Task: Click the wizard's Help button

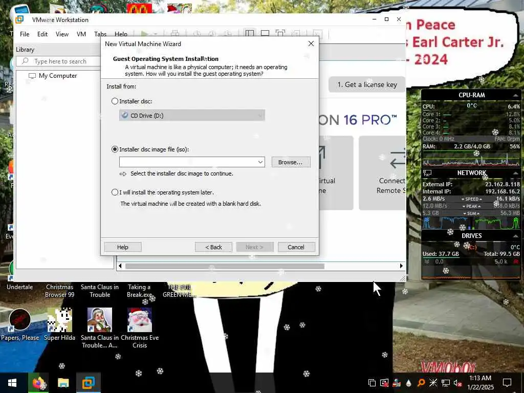Action: (x=123, y=247)
